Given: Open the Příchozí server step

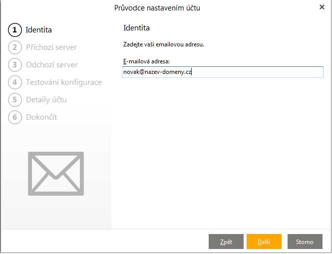Looking at the screenshot, I should [x=51, y=47].
